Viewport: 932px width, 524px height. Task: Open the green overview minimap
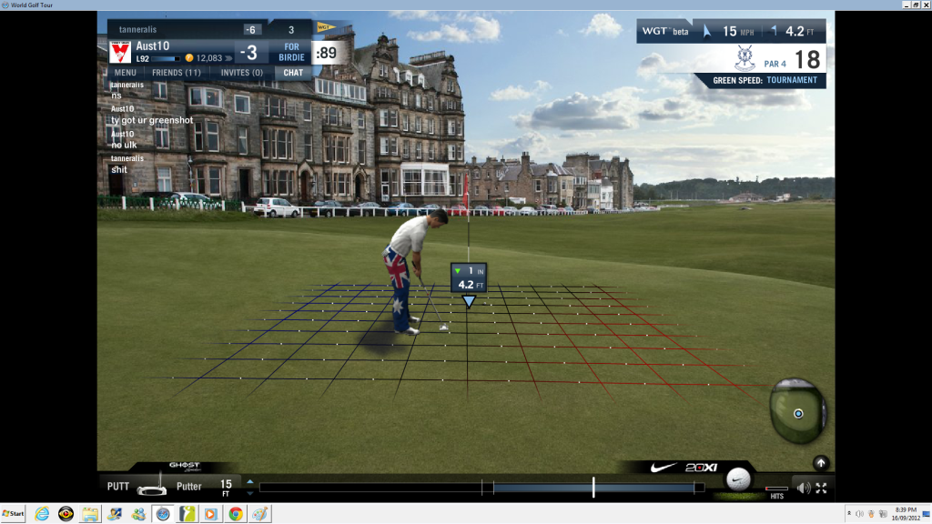(797, 413)
